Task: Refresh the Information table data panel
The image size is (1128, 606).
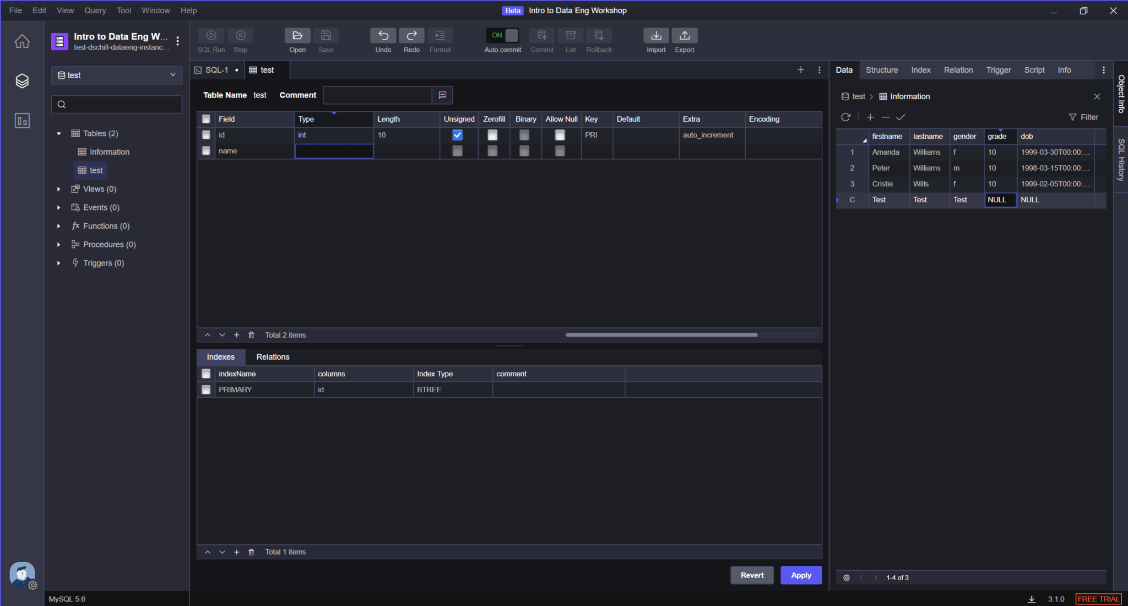Action: coord(846,117)
